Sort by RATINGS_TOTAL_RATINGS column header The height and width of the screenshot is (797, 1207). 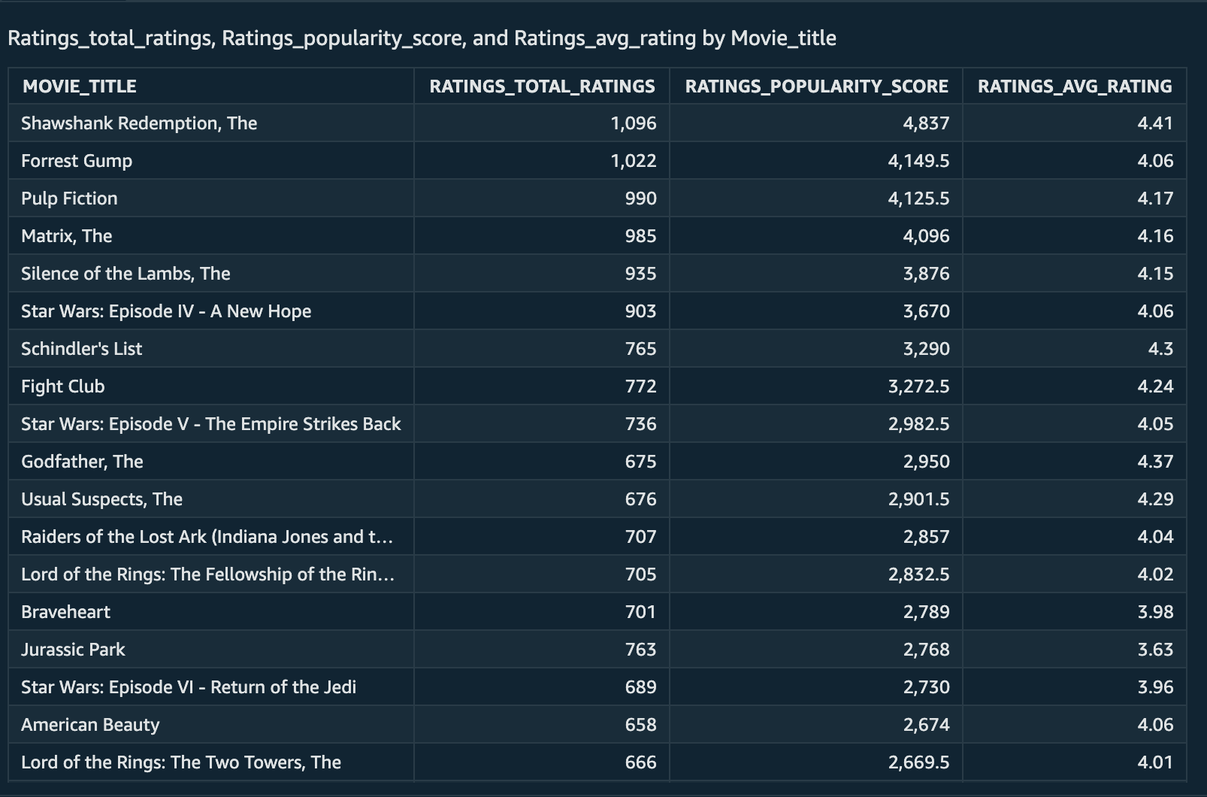[x=542, y=86]
